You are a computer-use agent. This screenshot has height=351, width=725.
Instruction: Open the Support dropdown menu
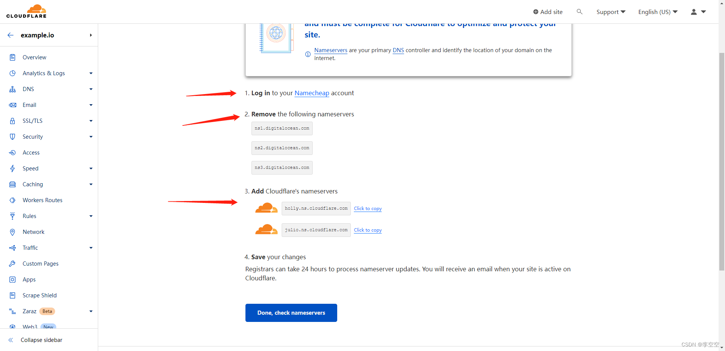click(x=611, y=12)
